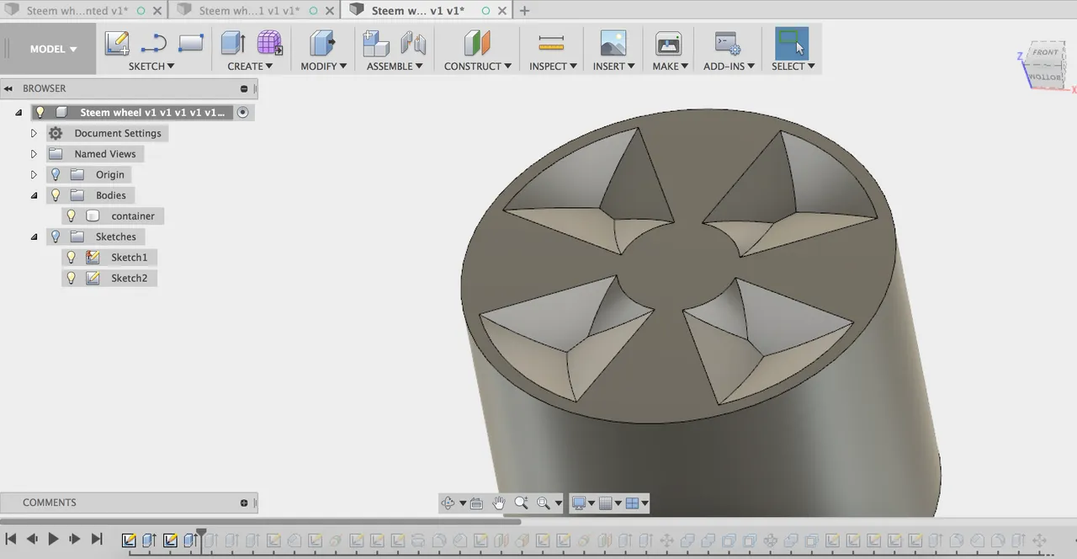Click the Orbit navigation icon
Screen dimensions: 1077x559
pos(448,503)
